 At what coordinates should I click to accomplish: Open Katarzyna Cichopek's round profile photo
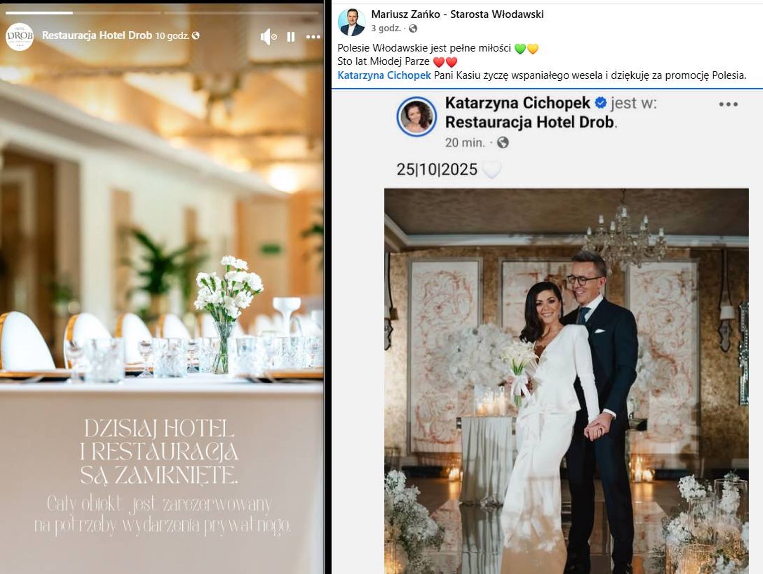coord(417,117)
